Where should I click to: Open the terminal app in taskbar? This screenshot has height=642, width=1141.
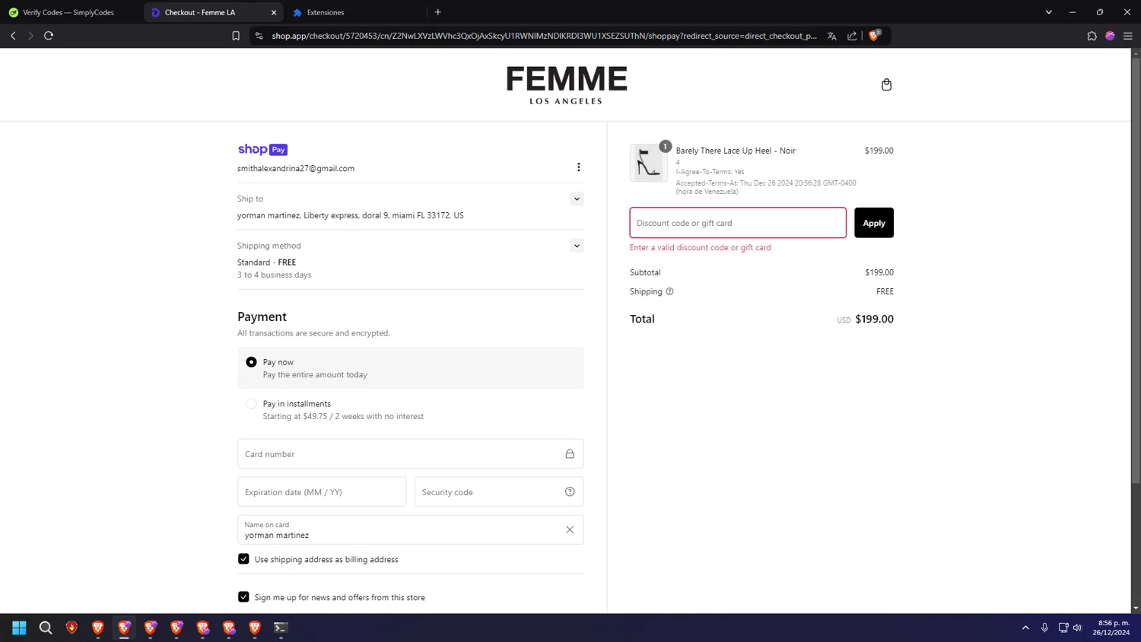[281, 628]
